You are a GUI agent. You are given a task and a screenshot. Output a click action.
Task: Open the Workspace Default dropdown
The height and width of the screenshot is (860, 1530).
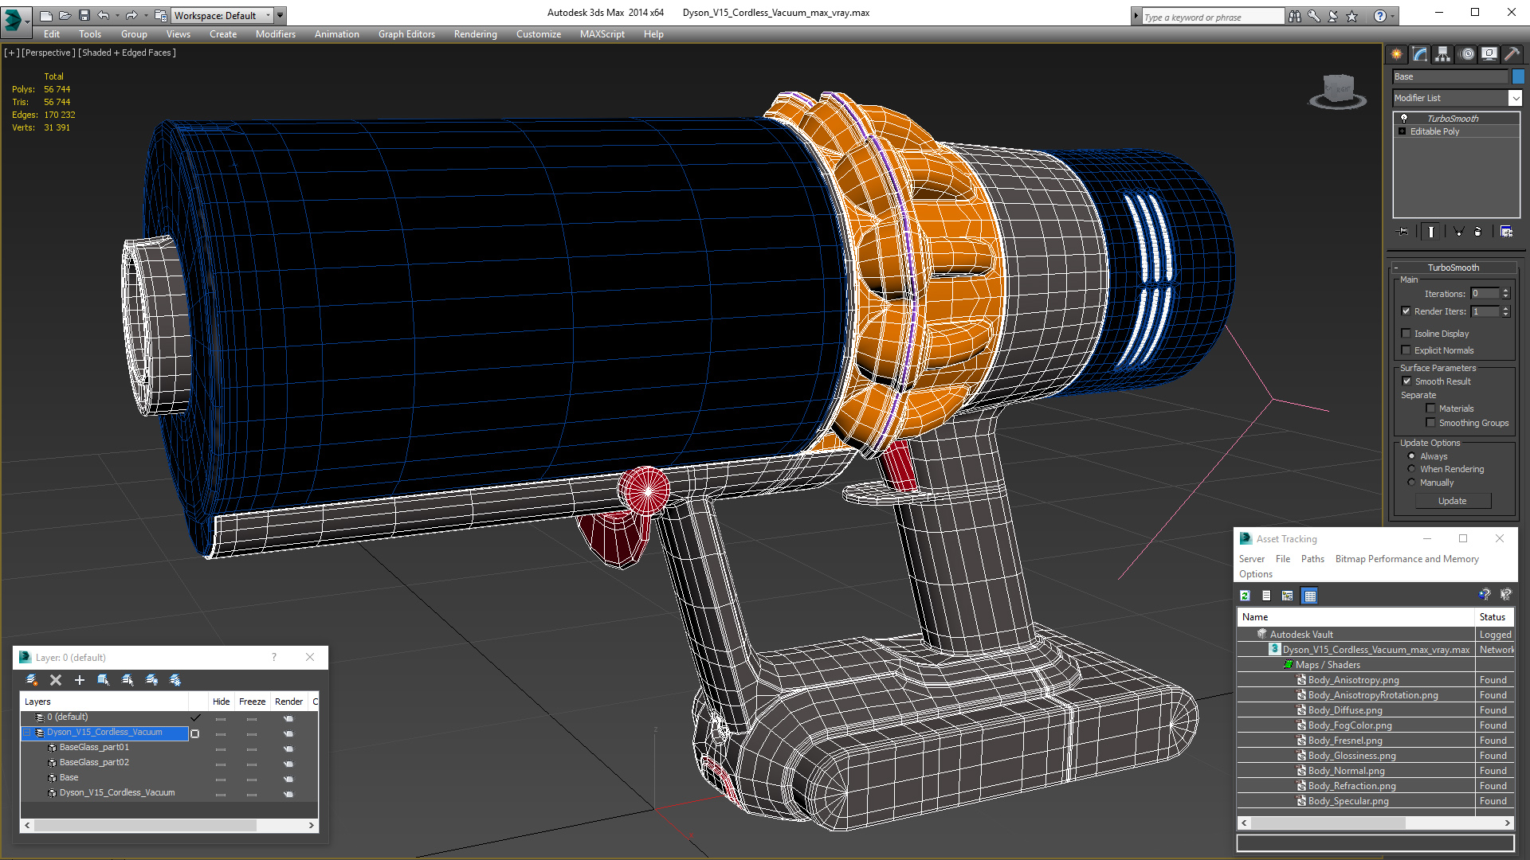(x=222, y=15)
